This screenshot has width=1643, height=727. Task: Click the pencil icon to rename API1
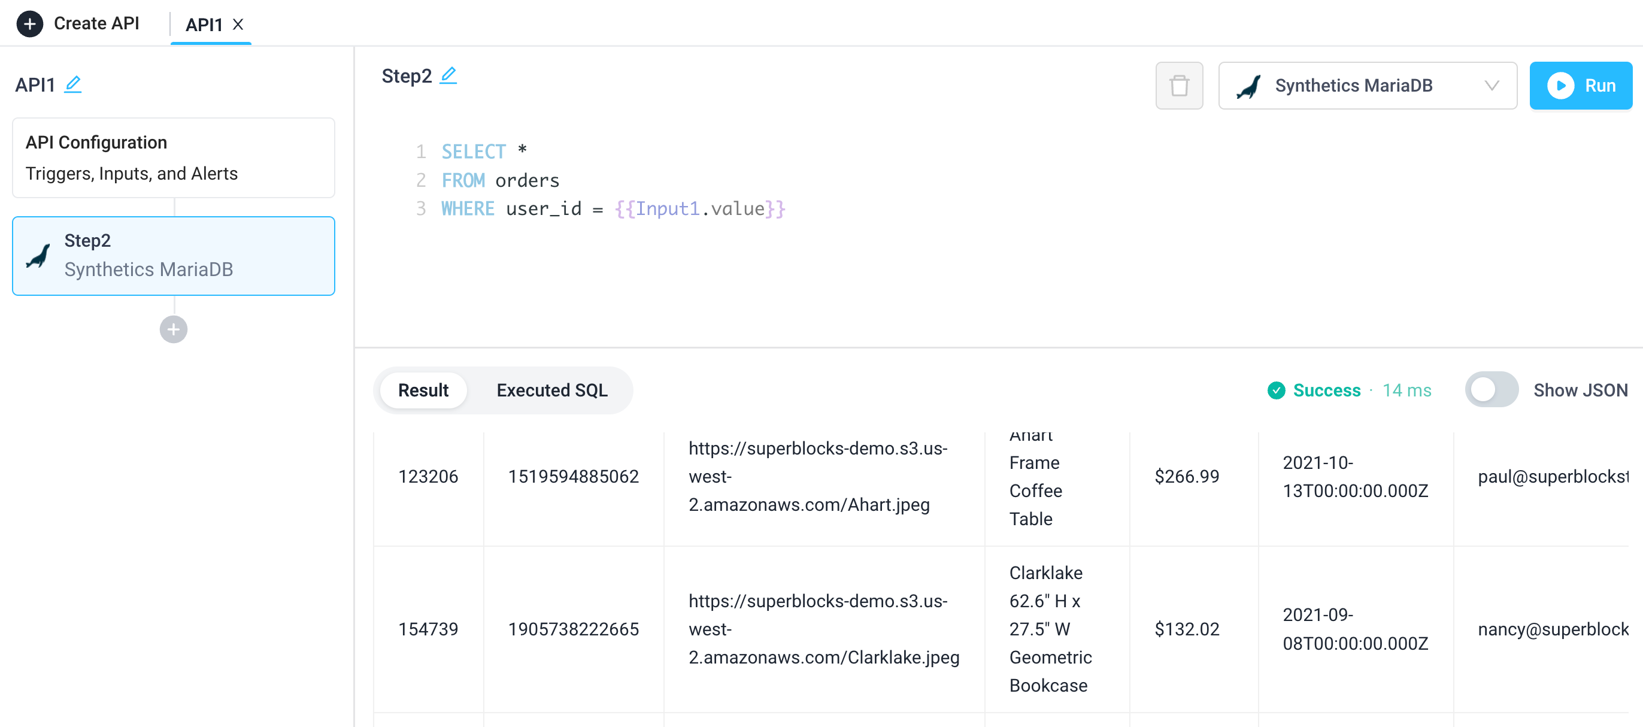point(73,84)
